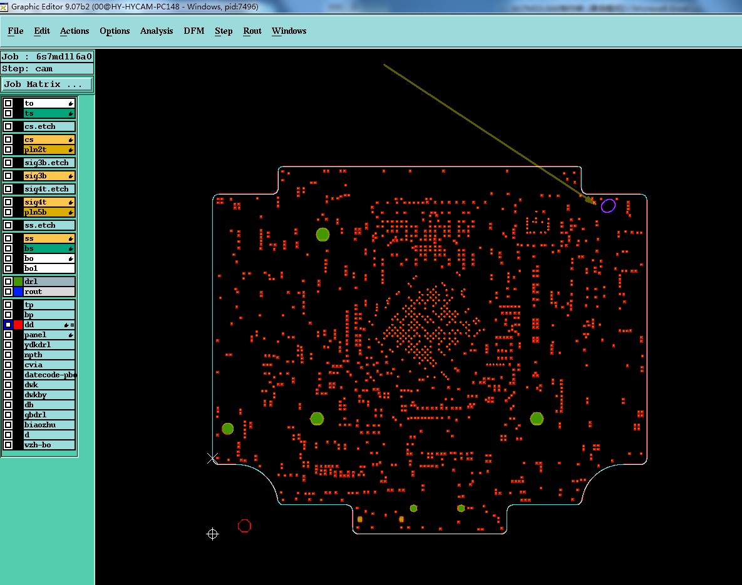Open the Options menu
742x585 pixels.
tap(115, 31)
